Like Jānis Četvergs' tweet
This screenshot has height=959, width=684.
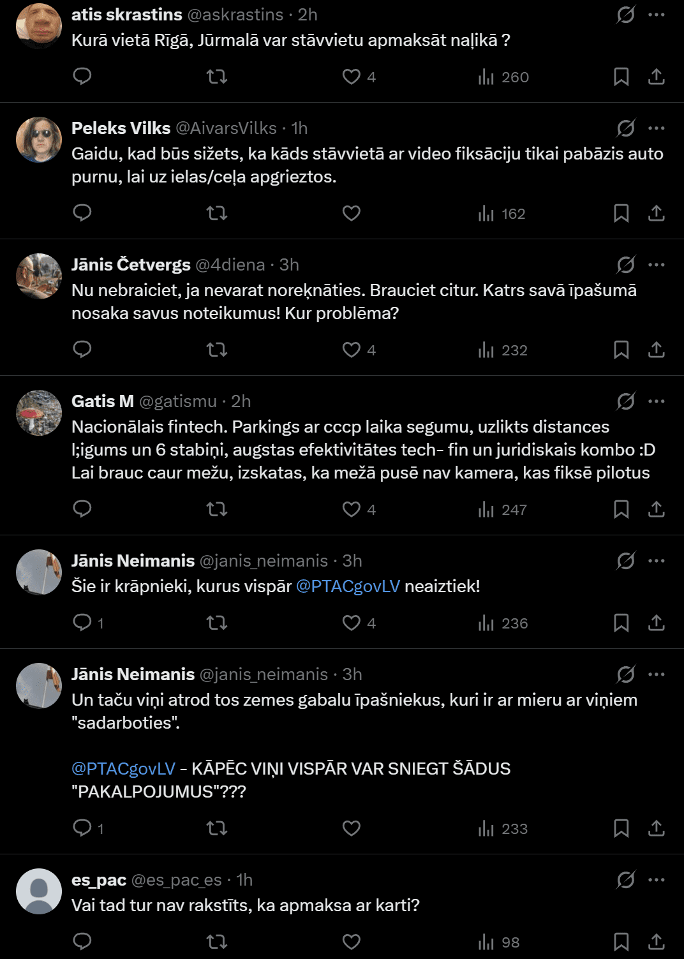coord(352,350)
